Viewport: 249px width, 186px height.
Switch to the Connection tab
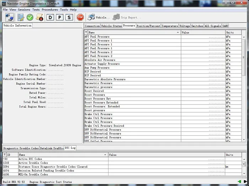click(92, 26)
